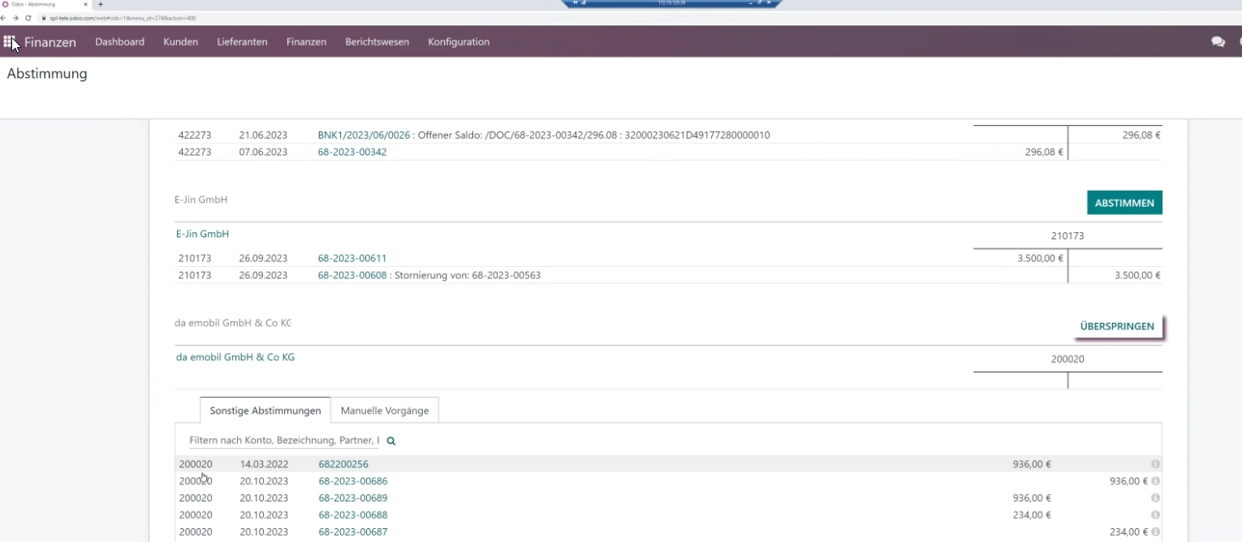Select line 682200256 dated 14.03.2022
This screenshot has width=1242, height=542.
coord(668,464)
